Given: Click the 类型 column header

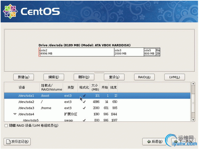Looking at the screenshot, I should [70, 87].
